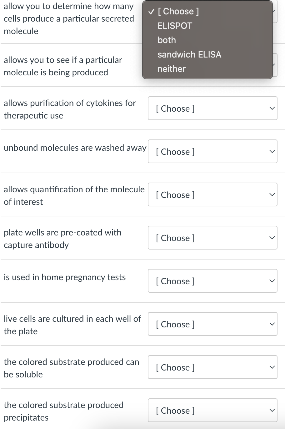This screenshot has height=429, width=285.
Task: Click the checkmark next to "[ Choose ]"
Action: point(151,11)
